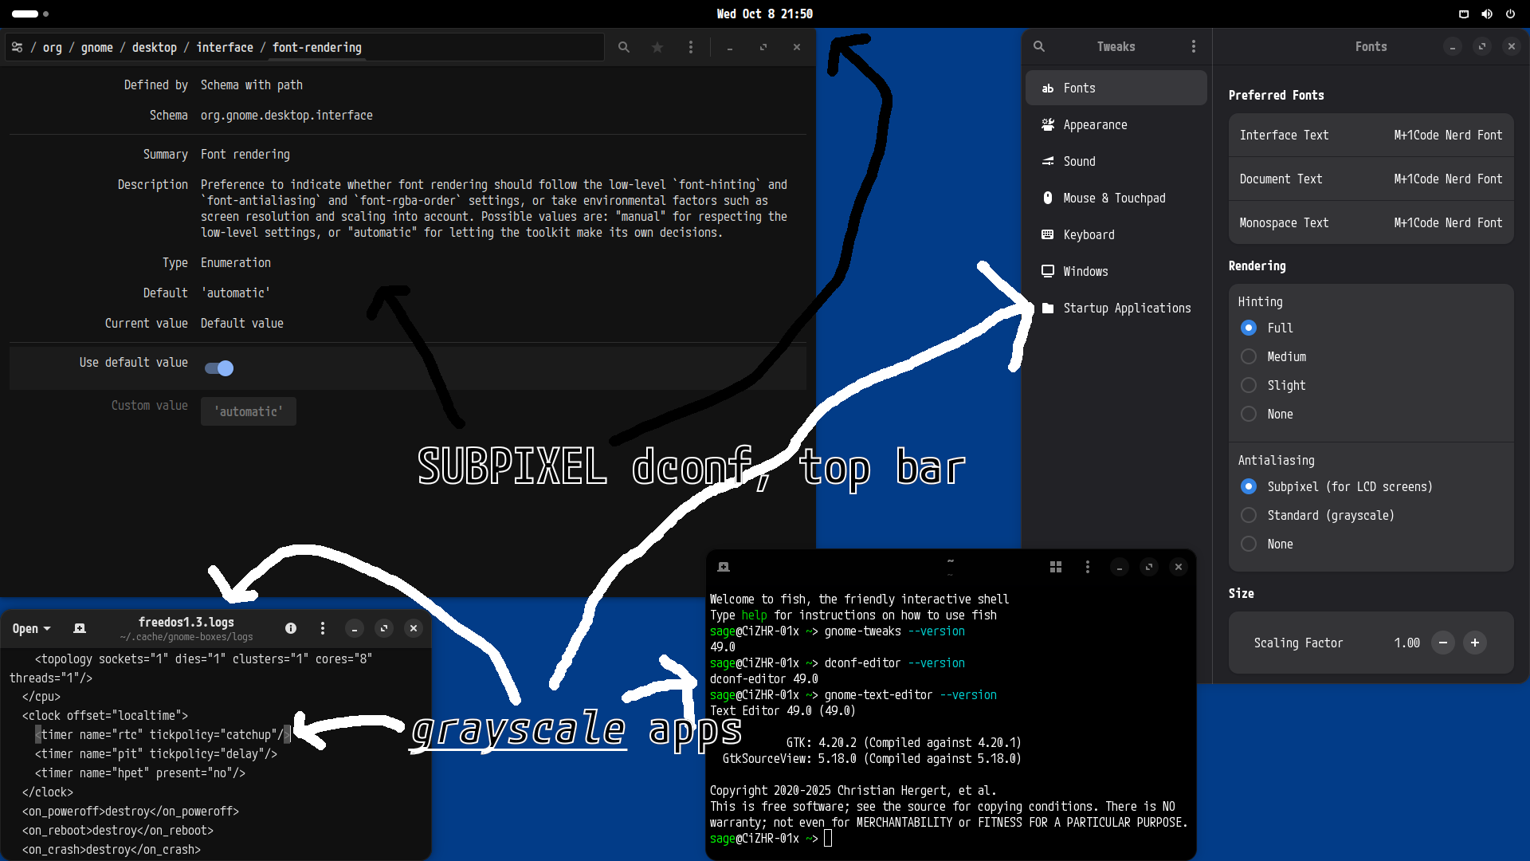Click the dconf-editor search icon

(x=624, y=48)
